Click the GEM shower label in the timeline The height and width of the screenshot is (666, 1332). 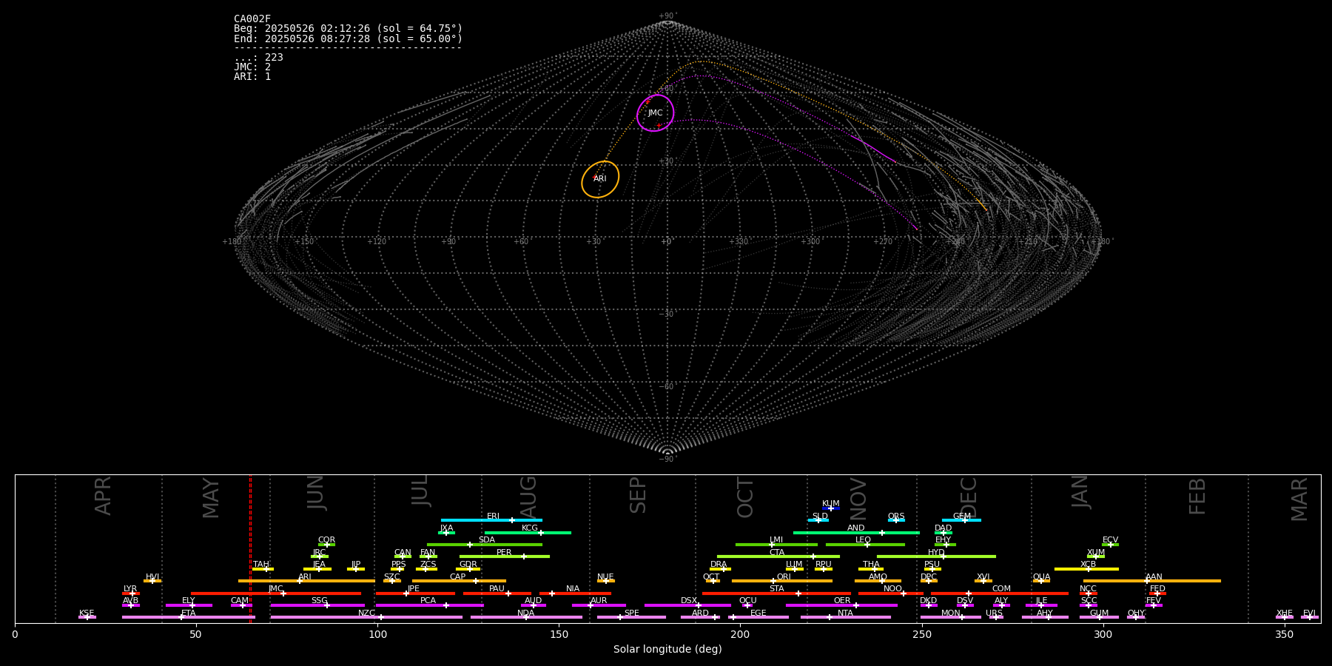click(962, 517)
